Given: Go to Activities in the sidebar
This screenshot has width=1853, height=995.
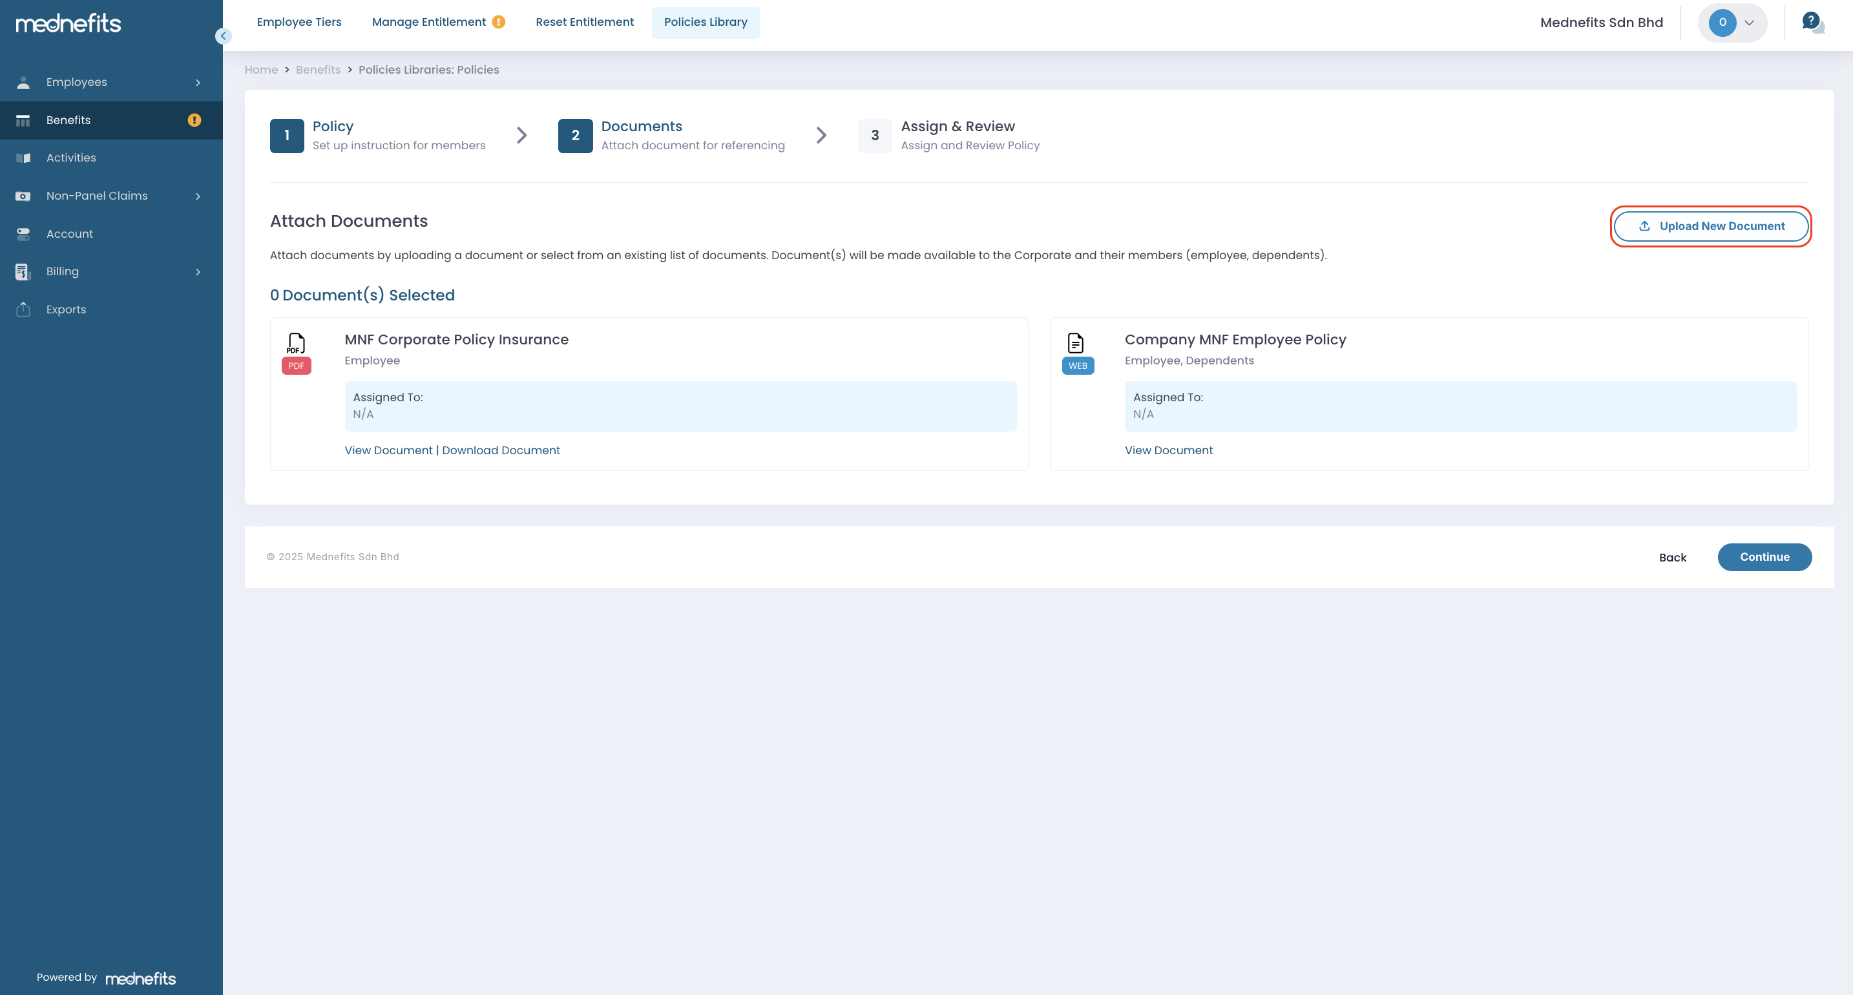Looking at the screenshot, I should coord(112,158).
